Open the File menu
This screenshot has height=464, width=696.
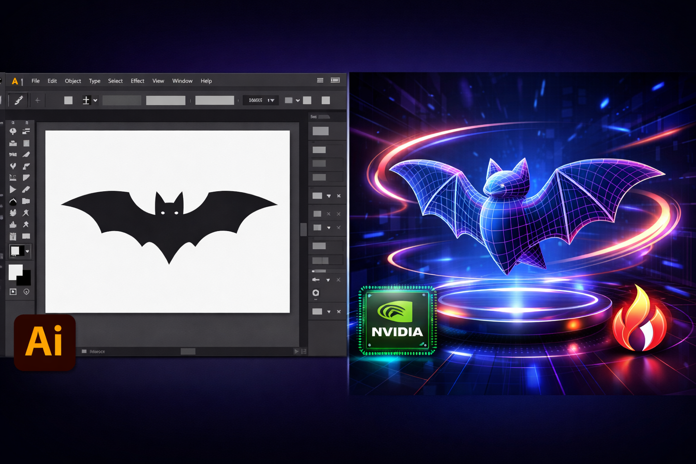click(35, 81)
